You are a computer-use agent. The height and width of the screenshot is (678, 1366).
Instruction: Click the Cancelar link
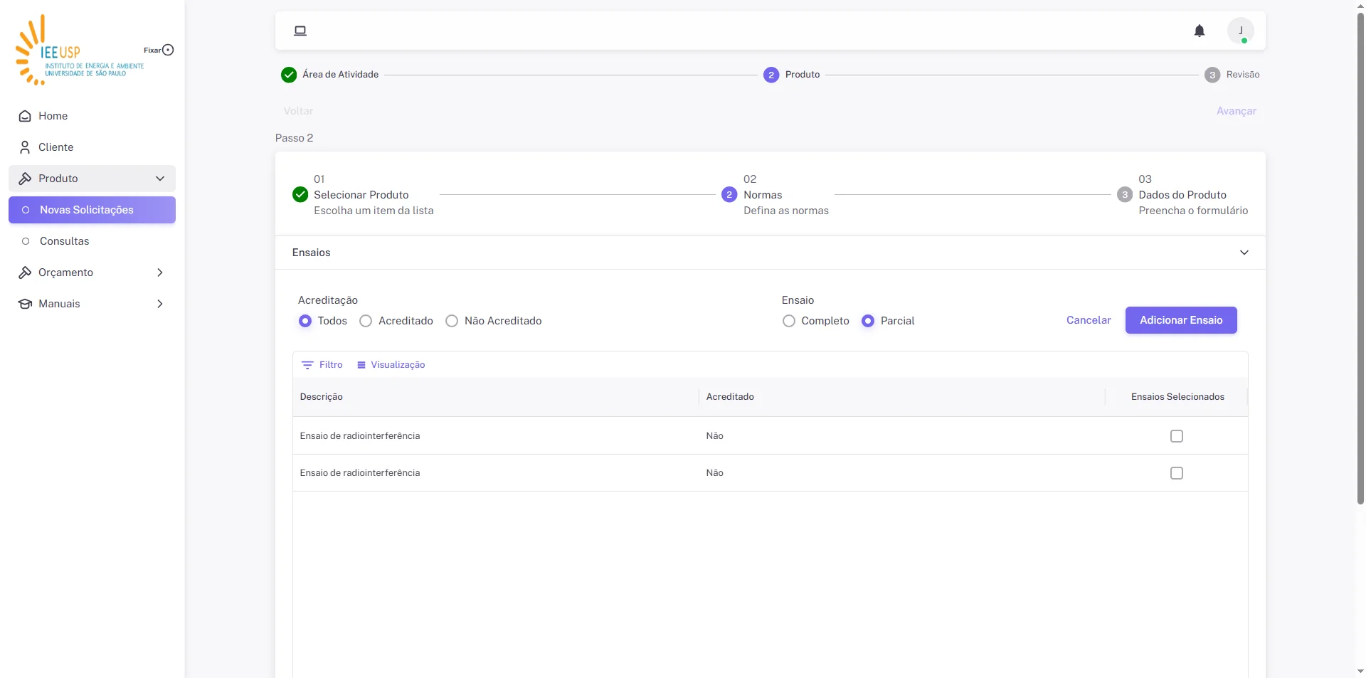tap(1089, 320)
